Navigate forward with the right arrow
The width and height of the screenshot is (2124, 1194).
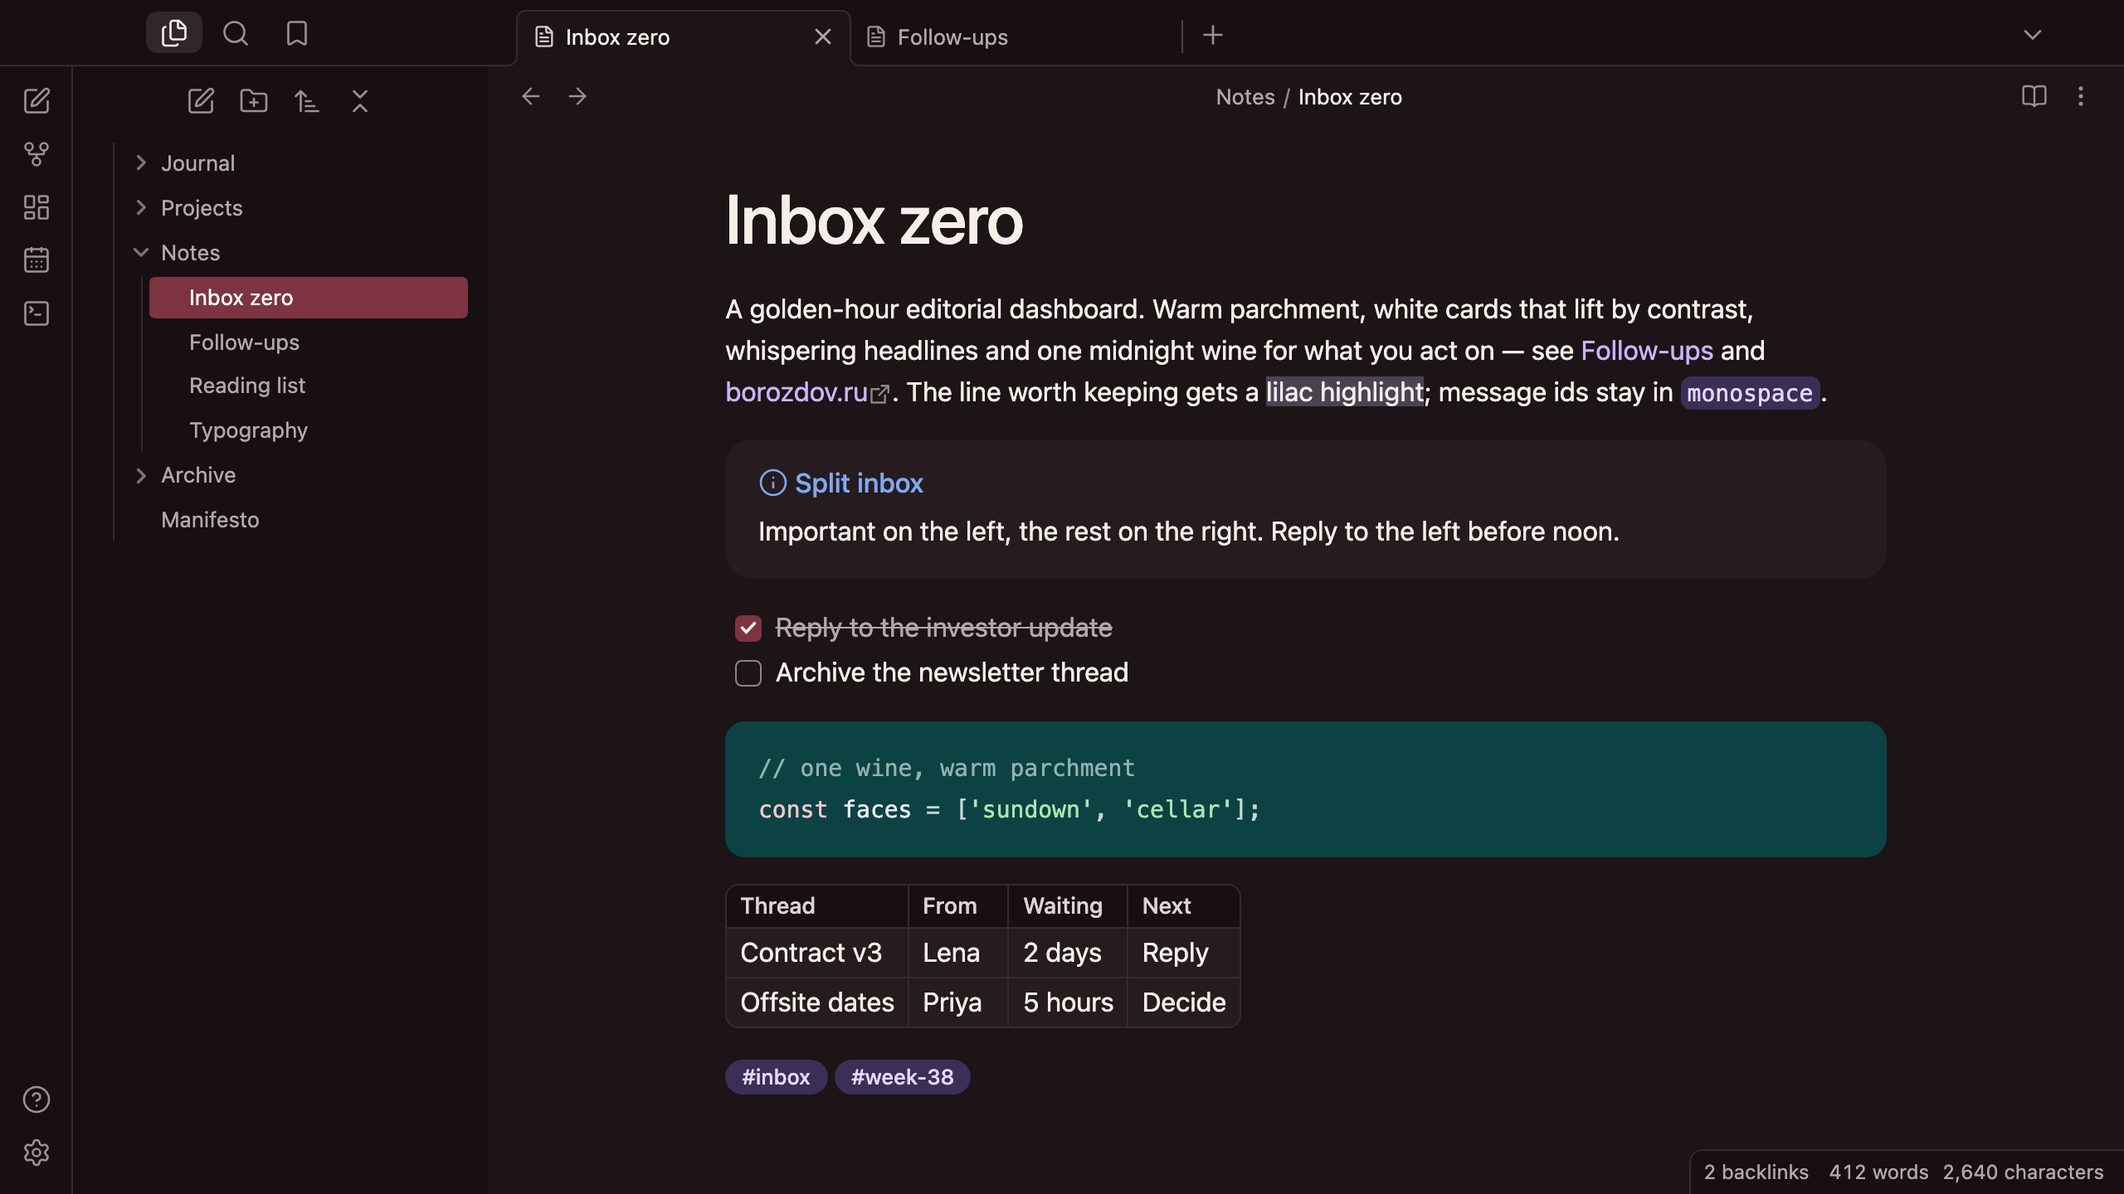click(x=577, y=96)
